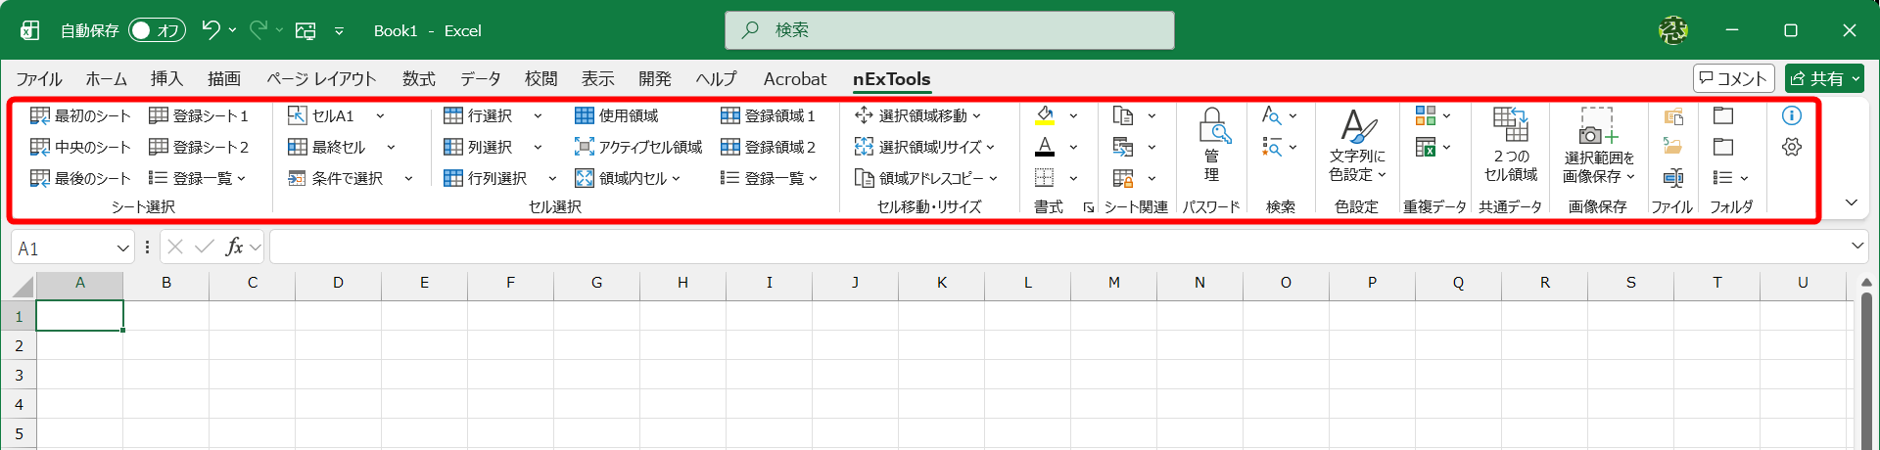The height and width of the screenshot is (450, 1880).
Task: Toggle the 自動保存 autosave switch
Action: pyautogui.click(x=157, y=30)
